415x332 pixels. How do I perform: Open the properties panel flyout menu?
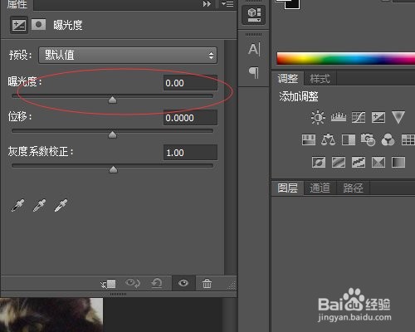[227, 4]
